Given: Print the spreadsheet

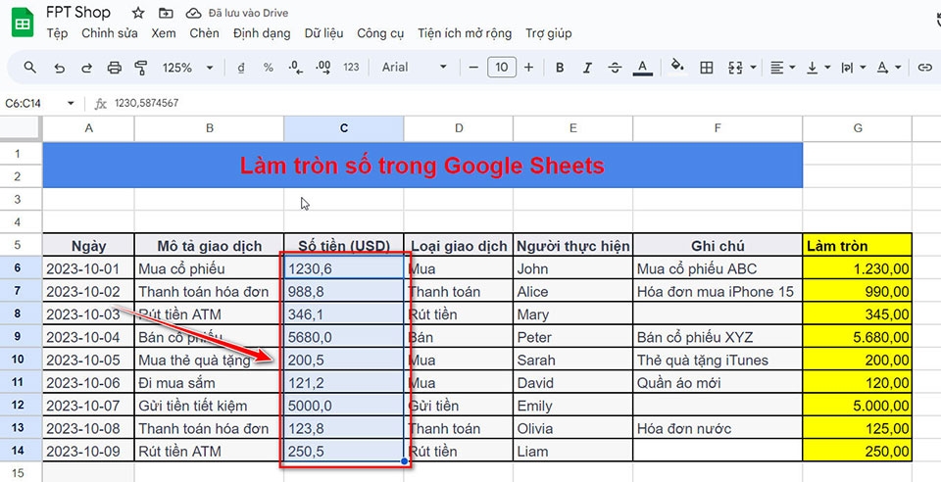Looking at the screenshot, I should (x=114, y=68).
